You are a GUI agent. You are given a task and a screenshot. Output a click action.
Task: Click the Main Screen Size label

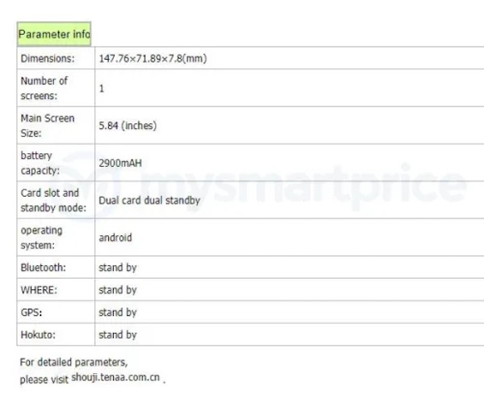point(48,126)
